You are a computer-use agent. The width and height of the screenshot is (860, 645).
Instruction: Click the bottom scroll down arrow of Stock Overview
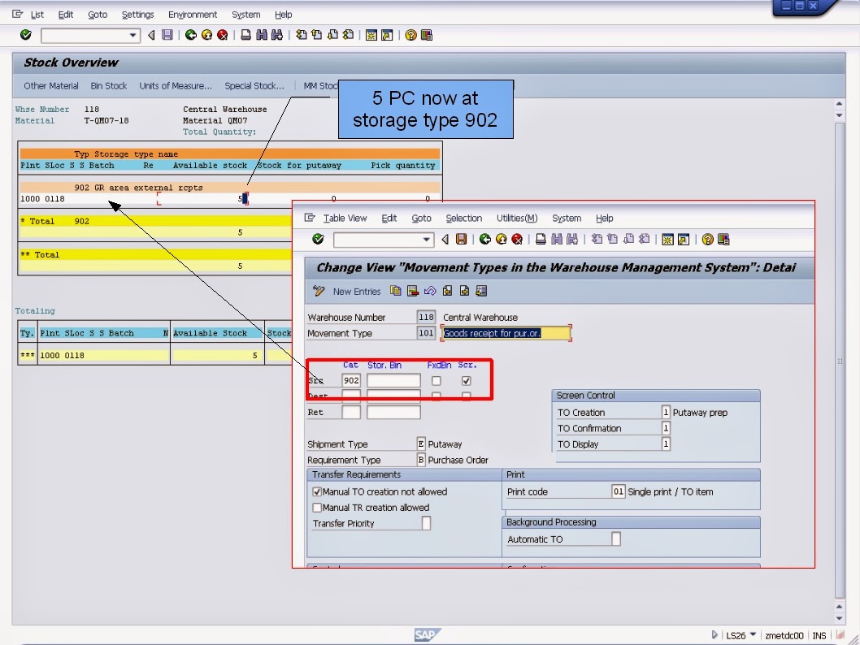[x=839, y=618]
